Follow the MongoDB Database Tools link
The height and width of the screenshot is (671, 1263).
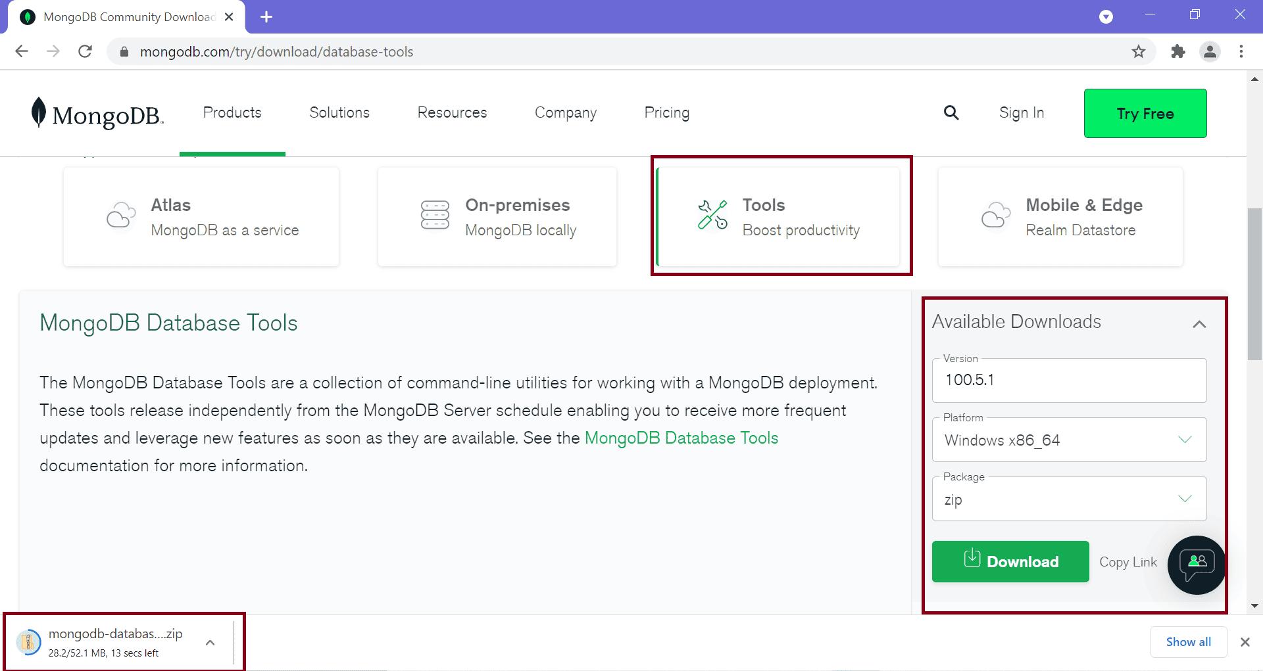point(681,438)
